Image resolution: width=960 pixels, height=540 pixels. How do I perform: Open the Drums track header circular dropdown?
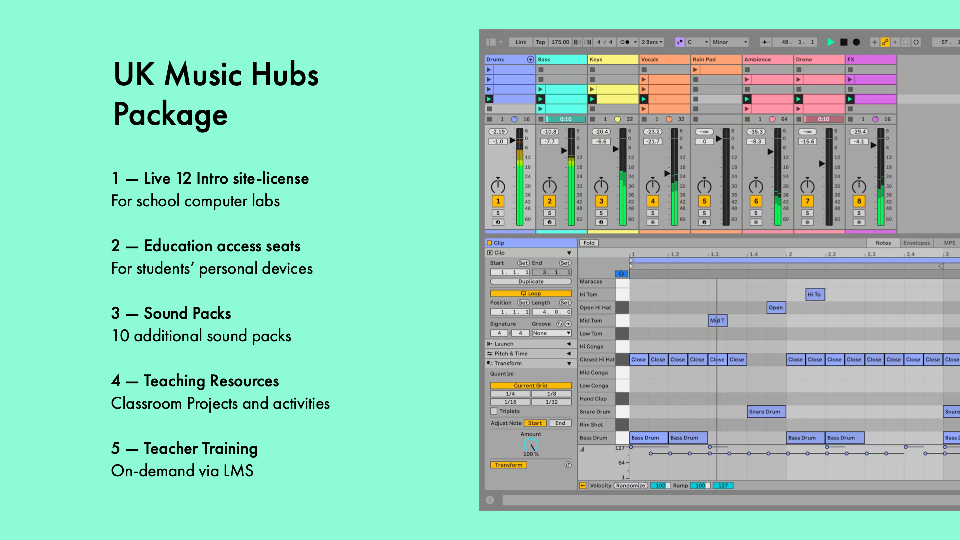coord(530,60)
